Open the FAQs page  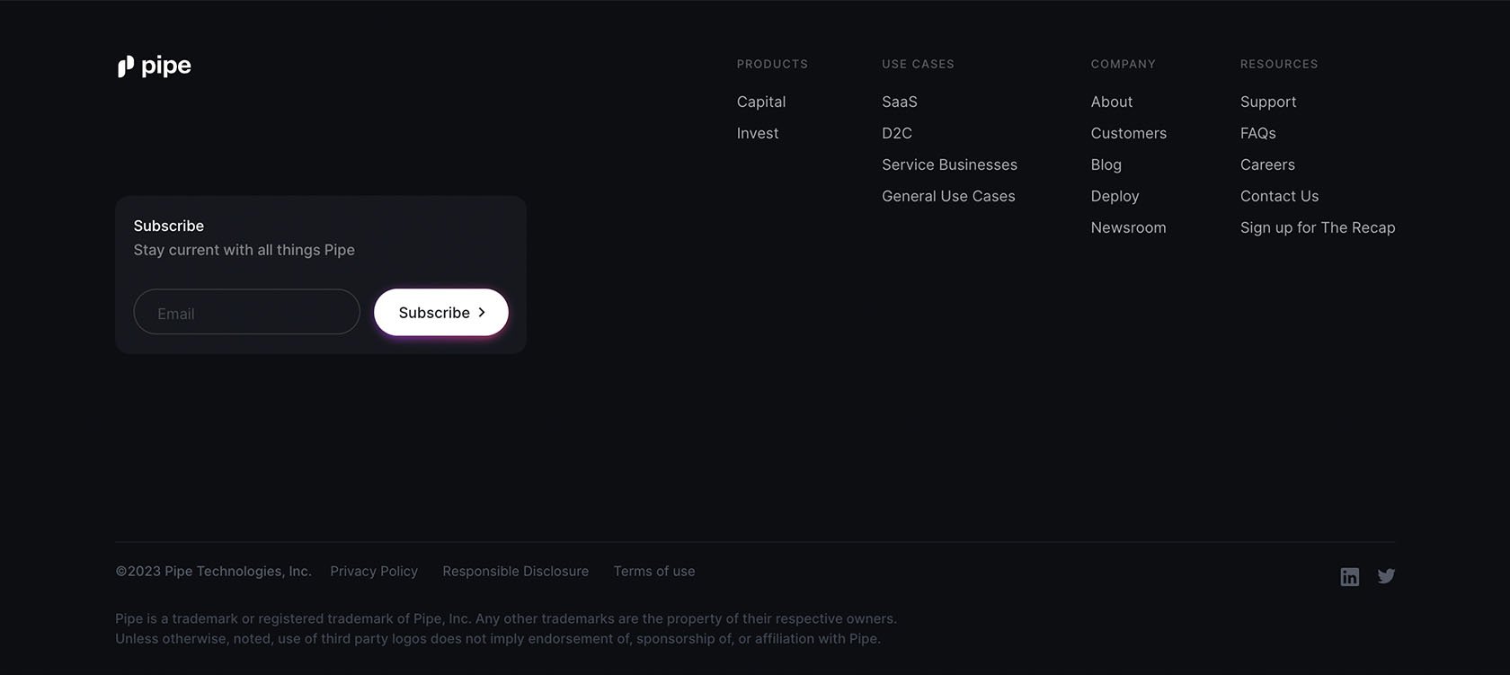tap(1258, 133)
